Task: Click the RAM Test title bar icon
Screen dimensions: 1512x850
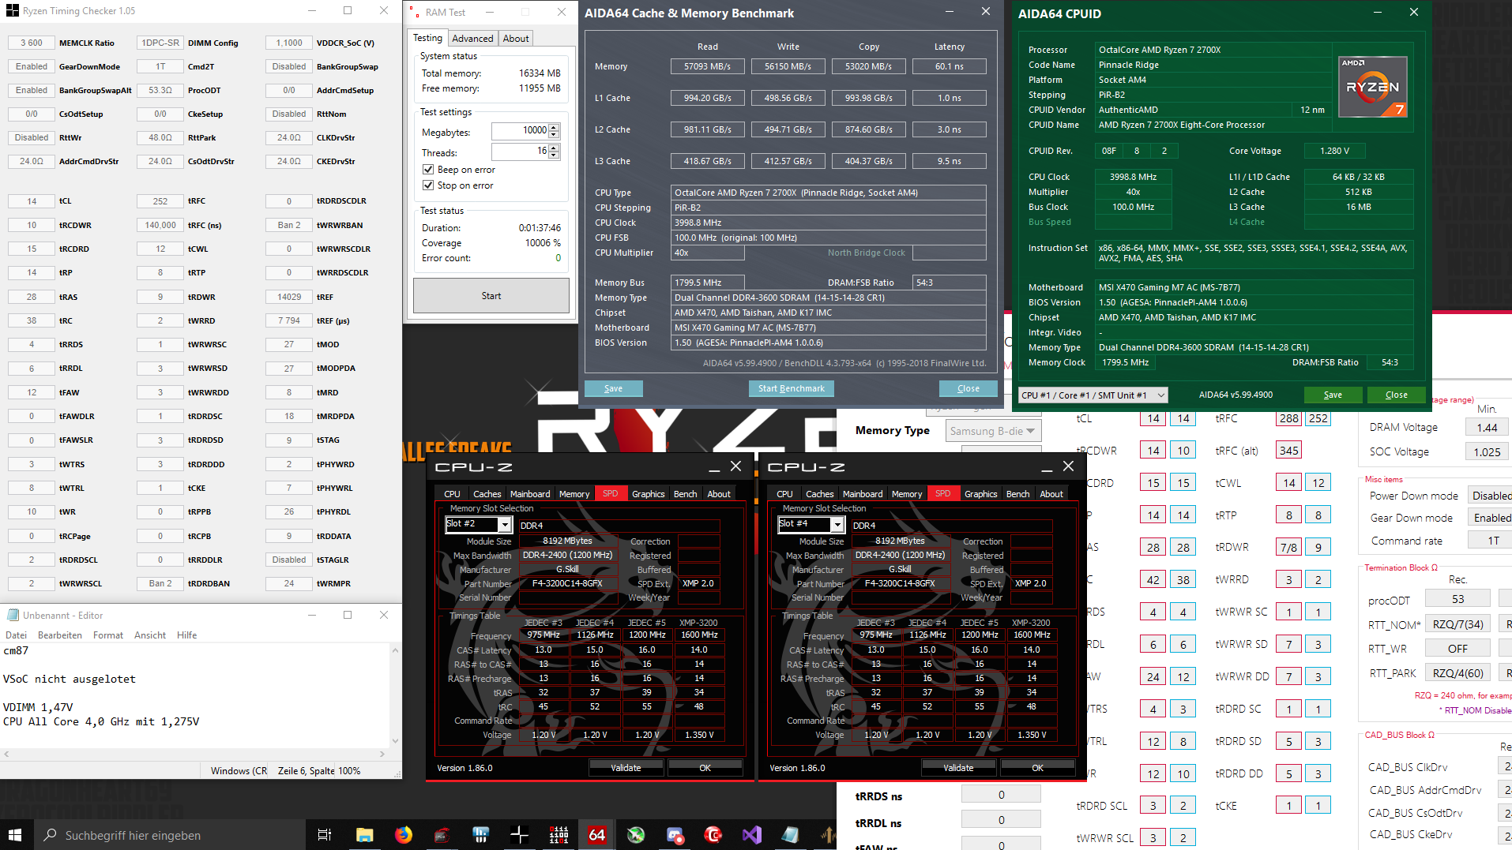Action: [415, 12]
